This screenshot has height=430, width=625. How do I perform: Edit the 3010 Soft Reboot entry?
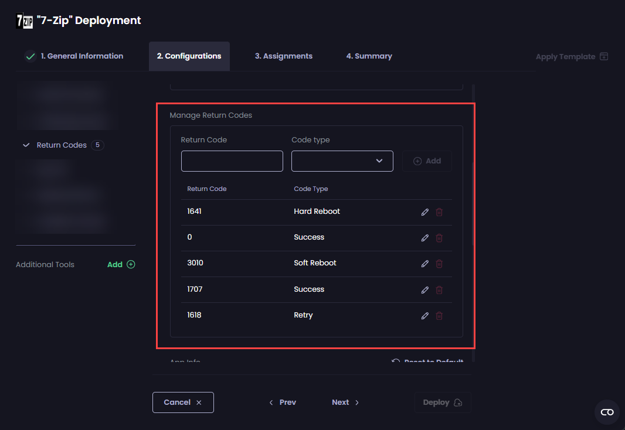pyautogui.click(x=424, y=264)
